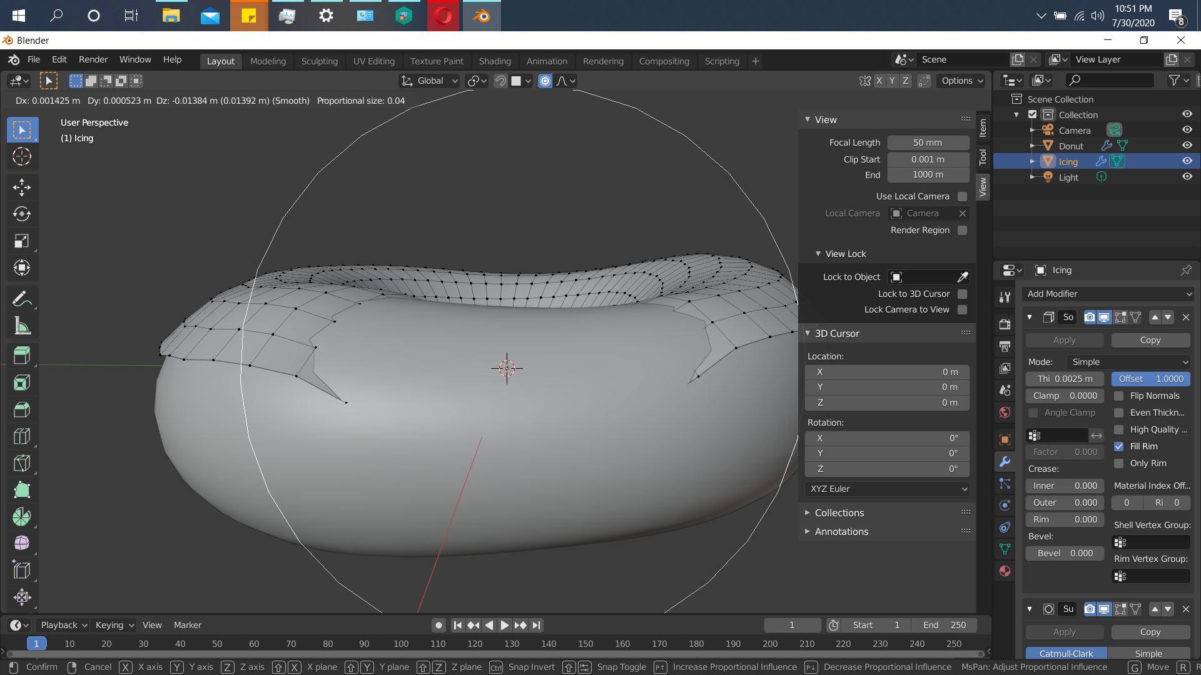Adjust the Focal Length 50 mm field

click(928, 142)
